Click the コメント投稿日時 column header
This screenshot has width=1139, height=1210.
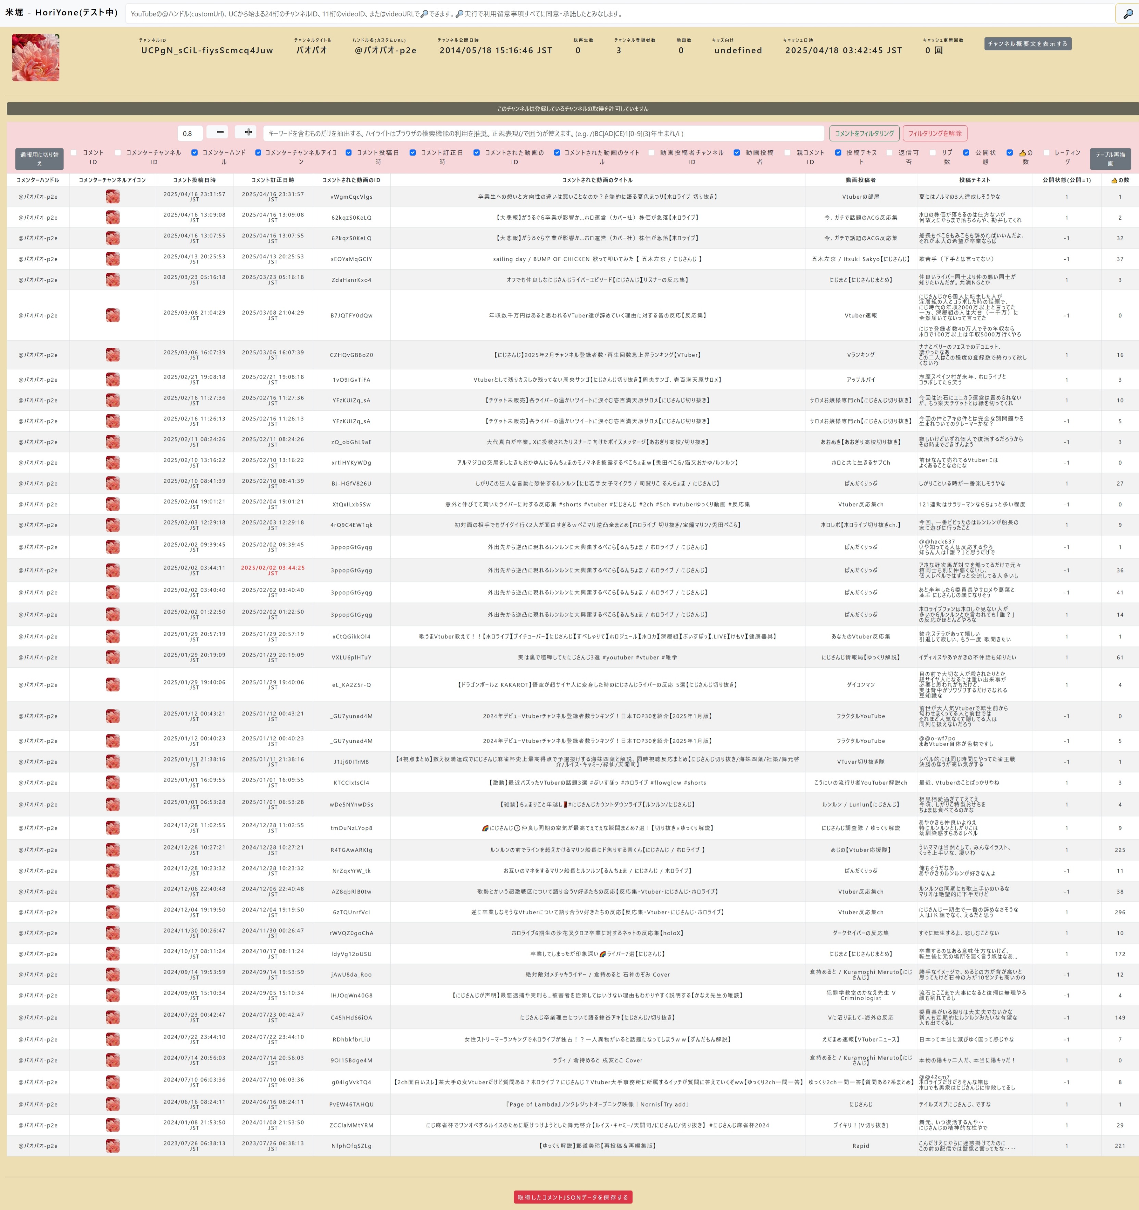point(194,180)
